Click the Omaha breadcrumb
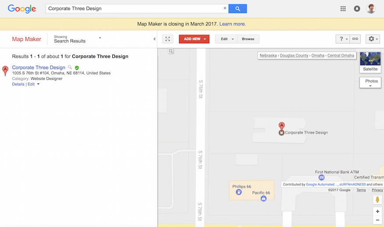 point(318,56)
